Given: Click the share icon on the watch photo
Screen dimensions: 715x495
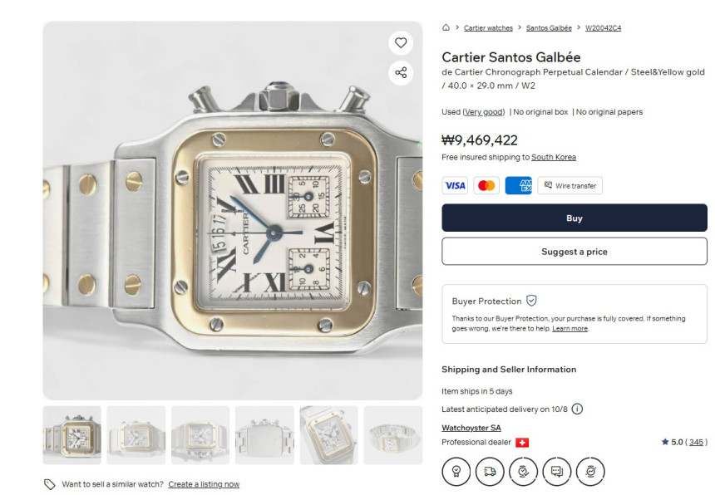Looking at the screenshot, I should [x=401, y=72].
